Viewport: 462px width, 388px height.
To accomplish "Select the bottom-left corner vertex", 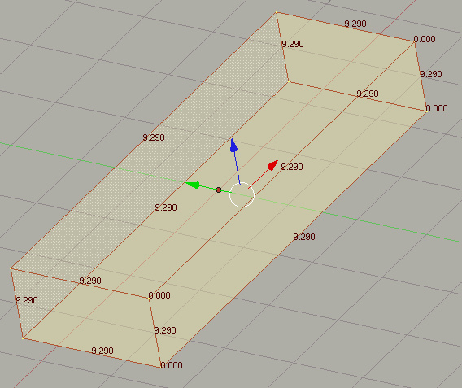I will tap(23, 338).
